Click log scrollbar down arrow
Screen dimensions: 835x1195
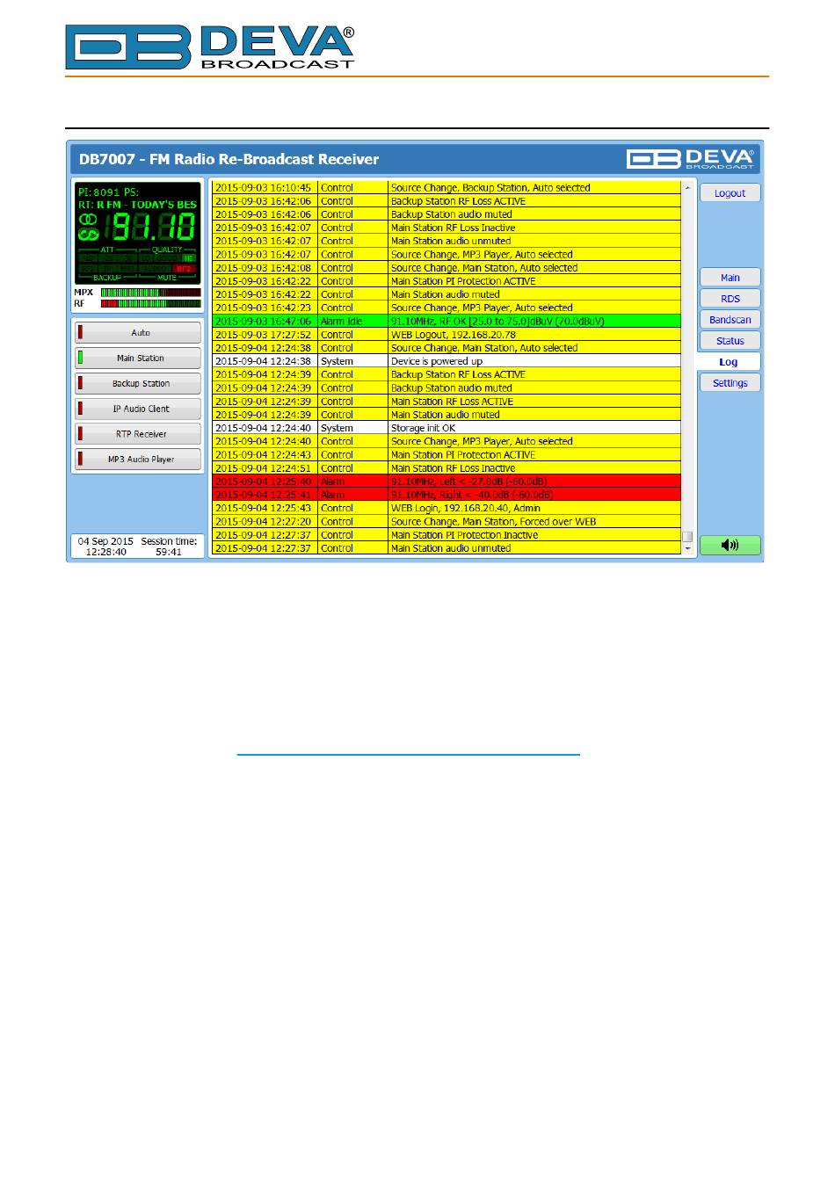pos(687,548)
